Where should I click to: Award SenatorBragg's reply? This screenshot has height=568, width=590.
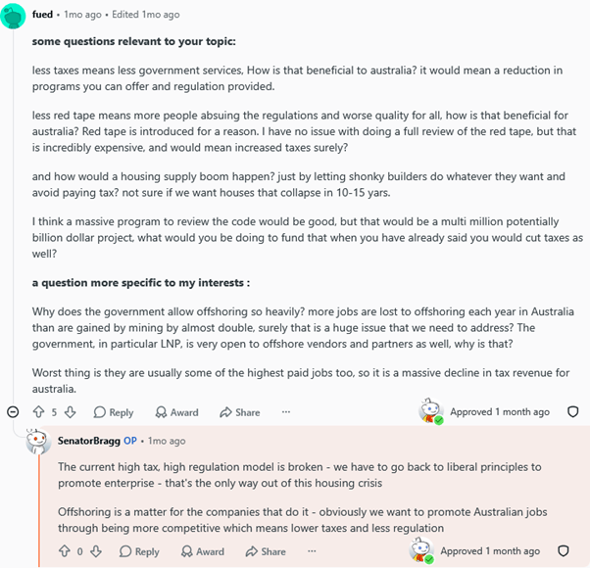(x=203, y=551)
